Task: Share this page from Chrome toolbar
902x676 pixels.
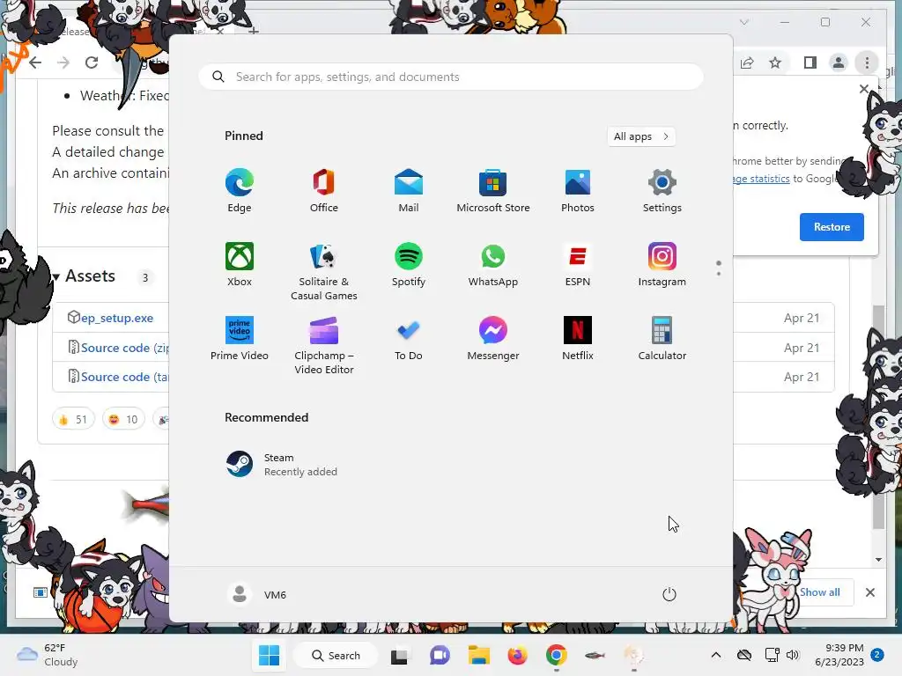Action: click(747, 62)
